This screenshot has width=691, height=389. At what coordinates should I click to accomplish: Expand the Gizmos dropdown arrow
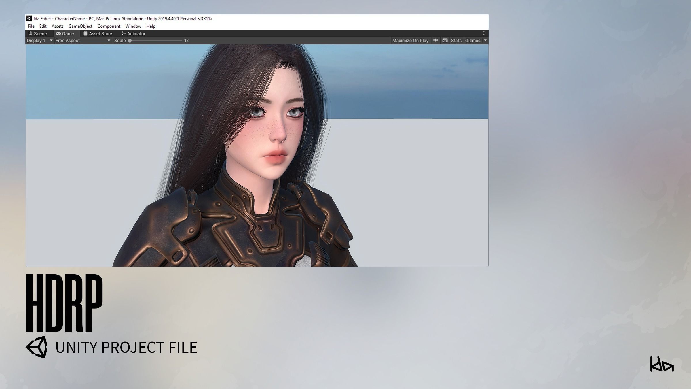[485, 41]
